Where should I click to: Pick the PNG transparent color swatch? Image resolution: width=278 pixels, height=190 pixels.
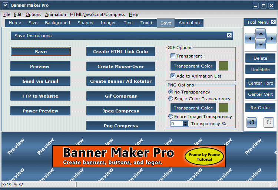click(224, 108)
